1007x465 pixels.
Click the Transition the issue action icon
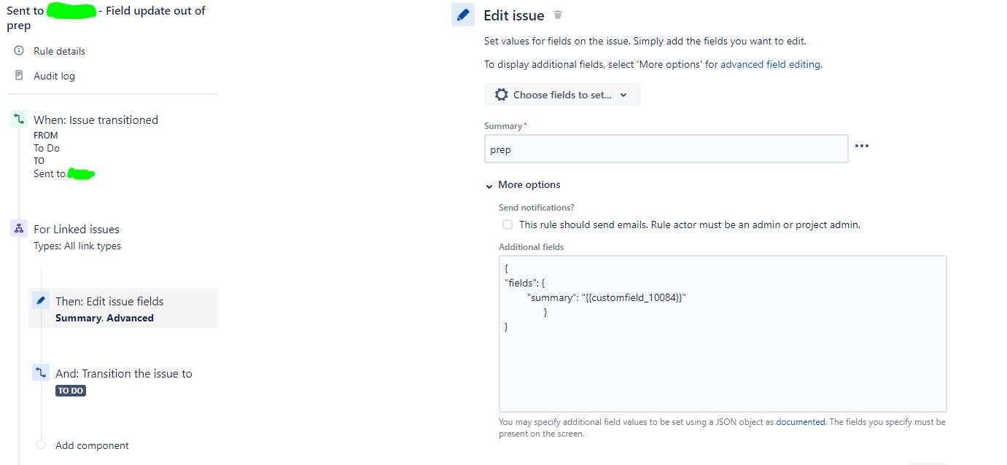tap(41, 373)
